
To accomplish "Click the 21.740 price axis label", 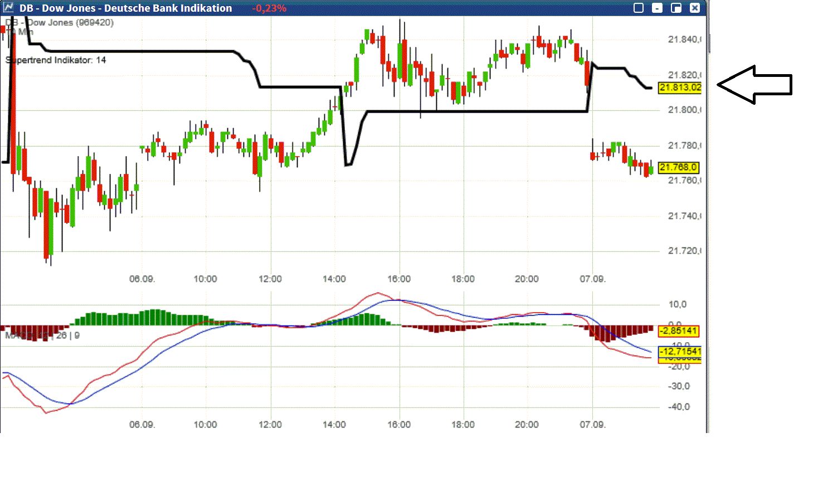I will [684, 216].
